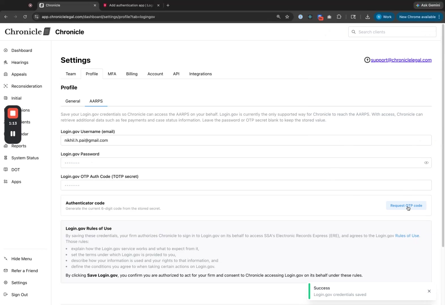The image size is (445, 305).
Task: Reload the page in browser
Action: [25, 17]
